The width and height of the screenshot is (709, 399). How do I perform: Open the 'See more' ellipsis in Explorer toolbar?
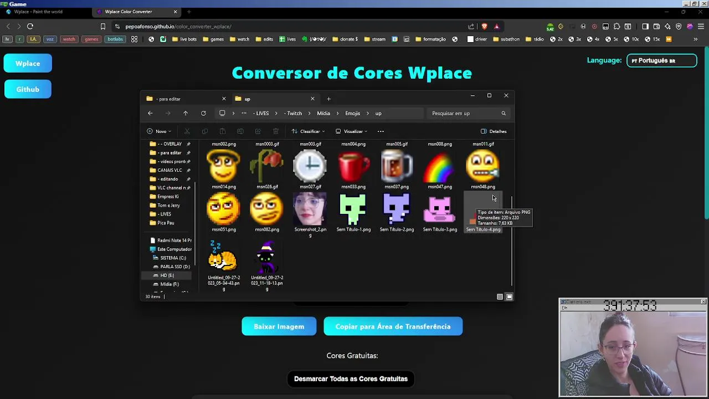click(x=381, y=131)
